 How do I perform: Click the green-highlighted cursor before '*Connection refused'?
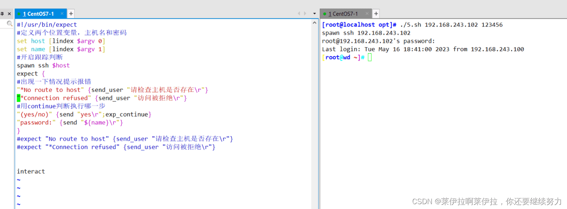click(19, 98)
